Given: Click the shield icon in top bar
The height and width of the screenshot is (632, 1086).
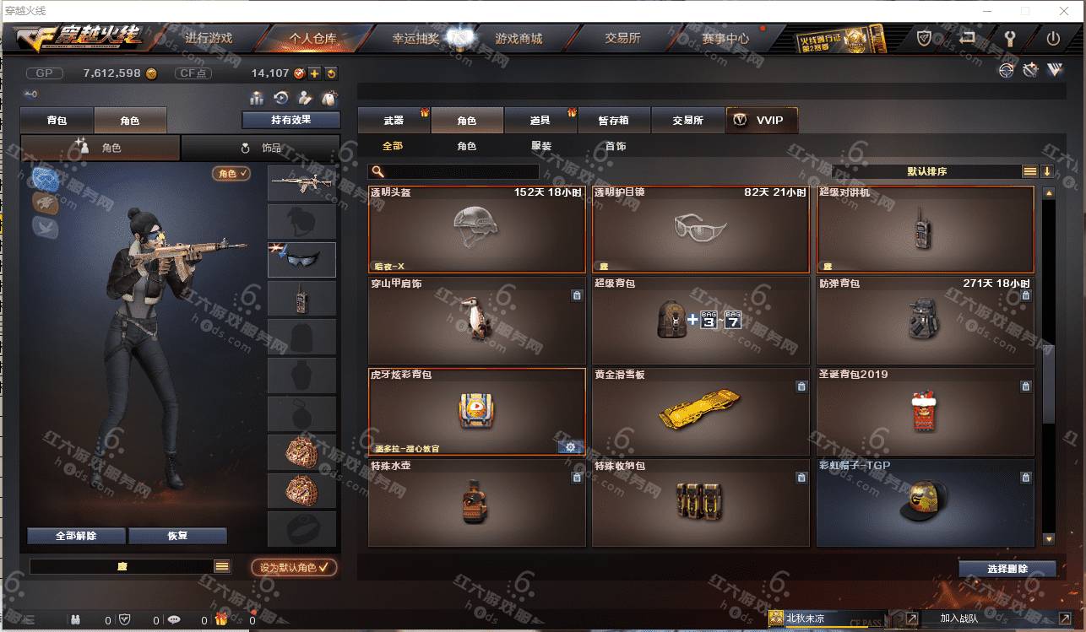Looking at the screenshot, I should pyautogui.click(x=925, y=38).
